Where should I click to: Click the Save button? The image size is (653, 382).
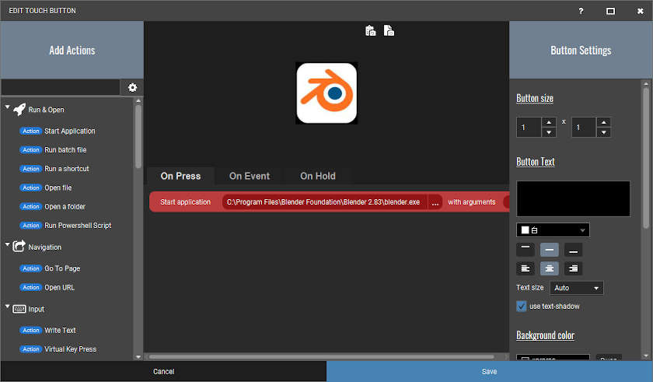(489, 372)
